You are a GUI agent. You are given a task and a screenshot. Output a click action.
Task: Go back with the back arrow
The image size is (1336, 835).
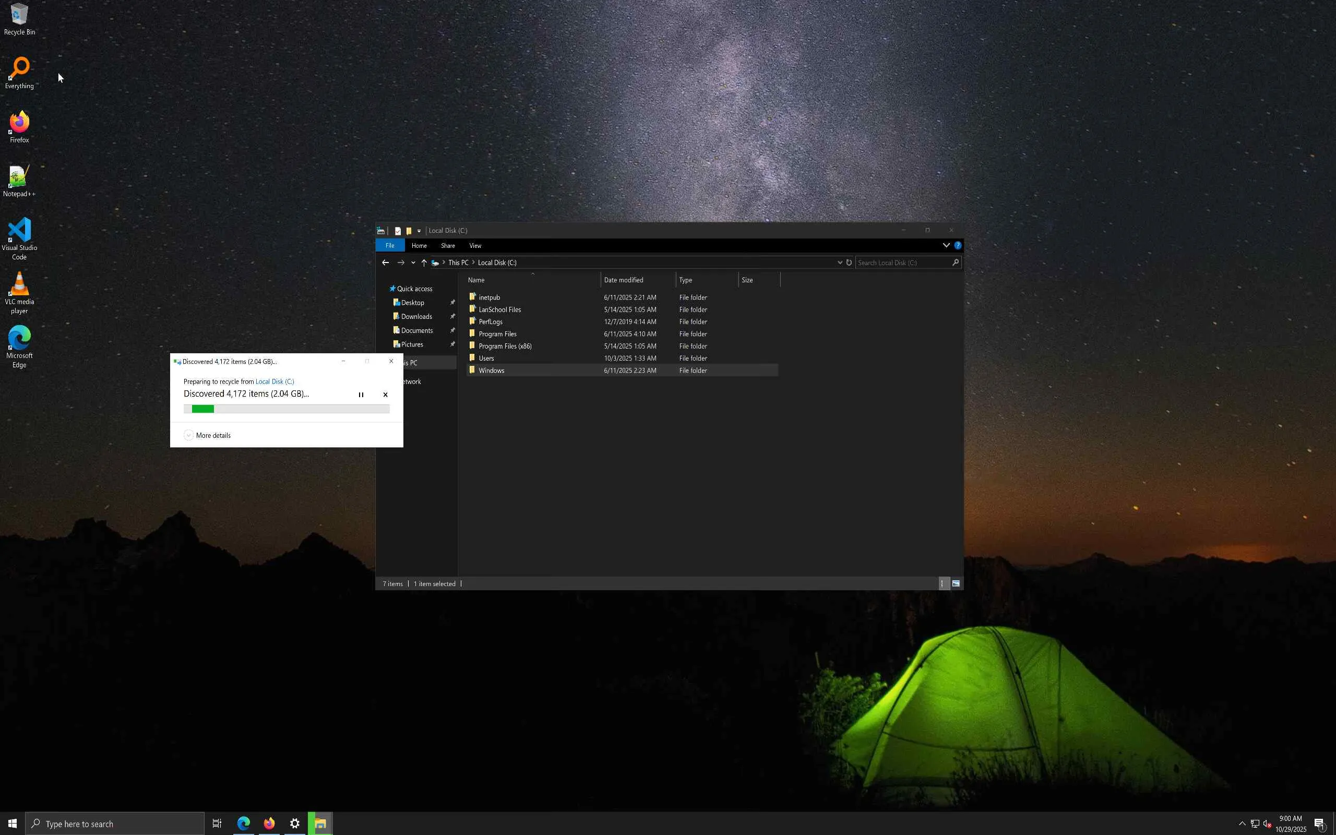385,263
